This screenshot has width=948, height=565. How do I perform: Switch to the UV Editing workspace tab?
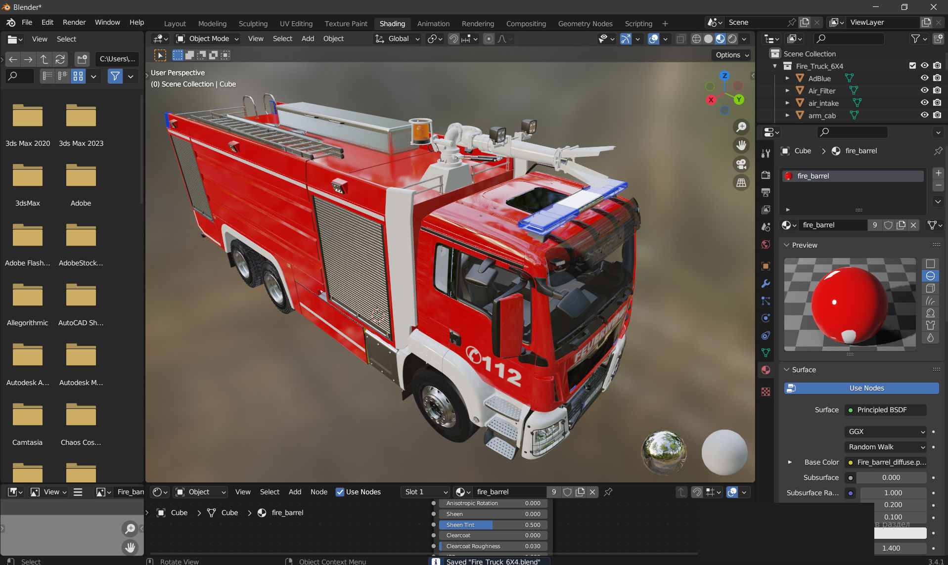click(x=296, y=24)
